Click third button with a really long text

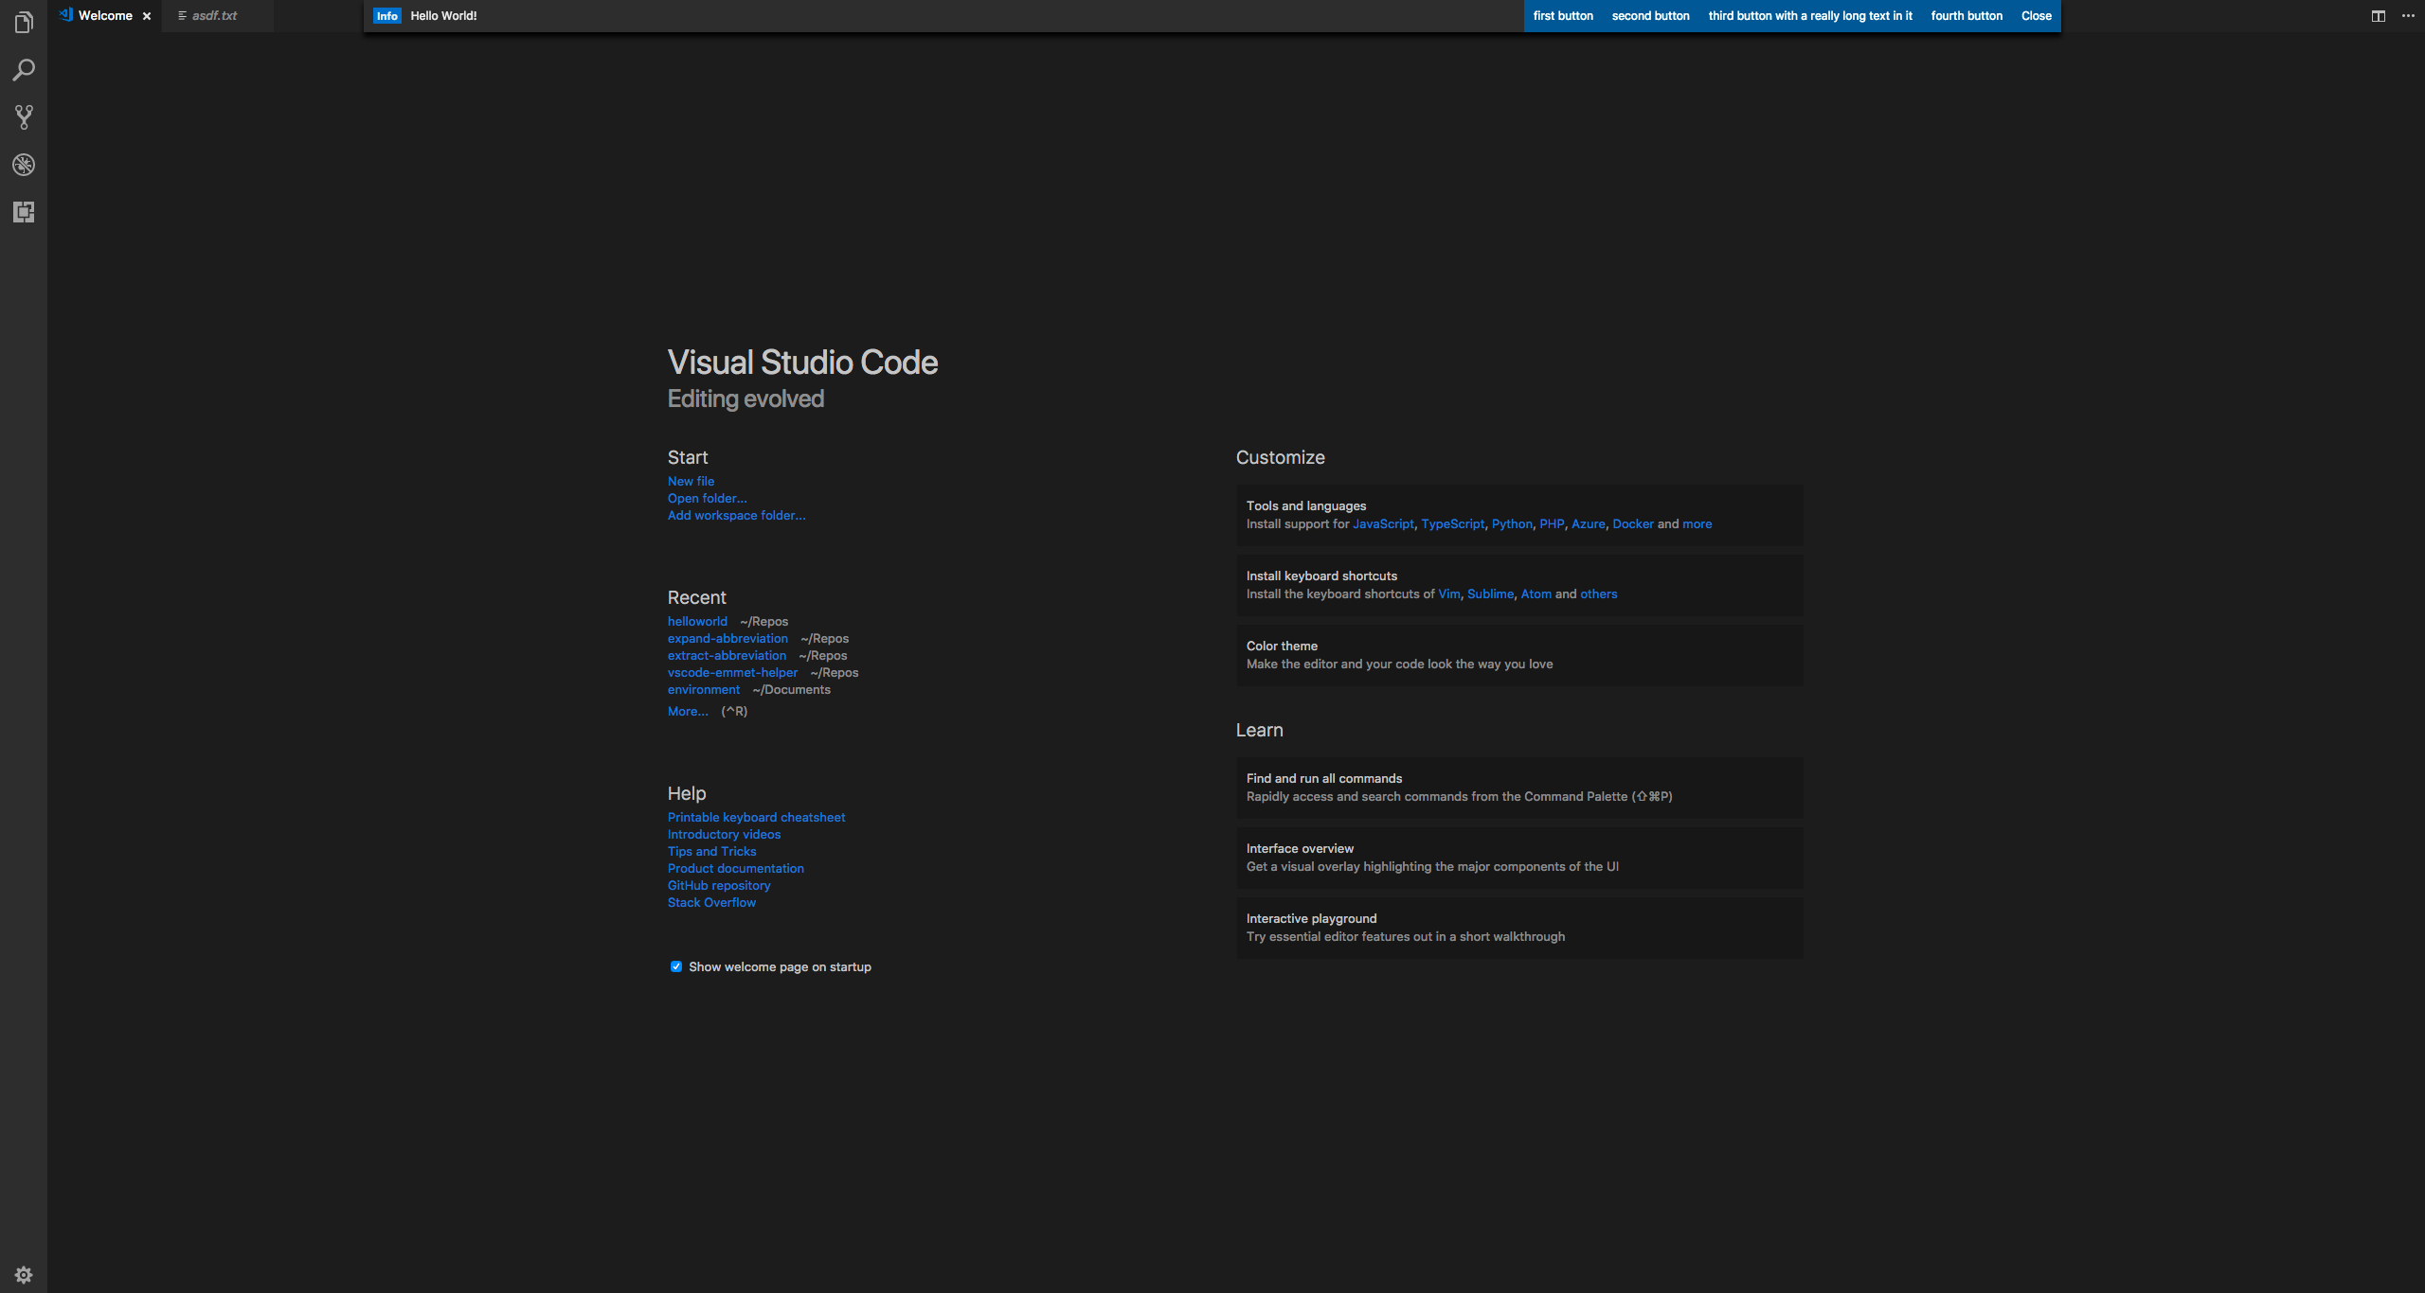[1809, 16]
